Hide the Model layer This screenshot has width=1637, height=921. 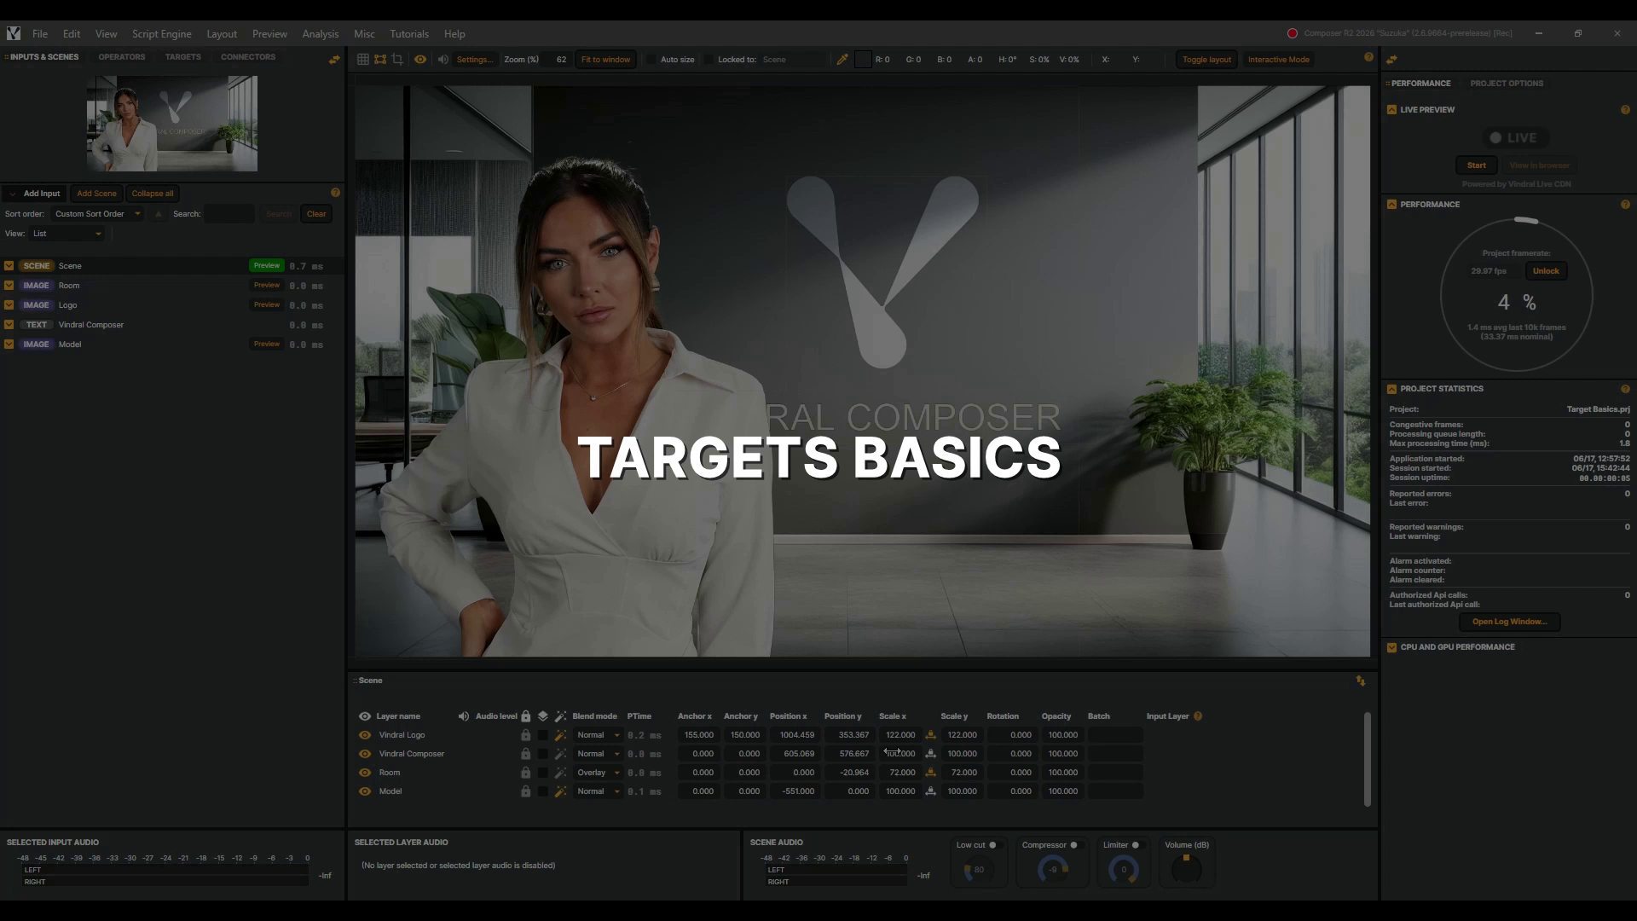(x=365, y=791)
